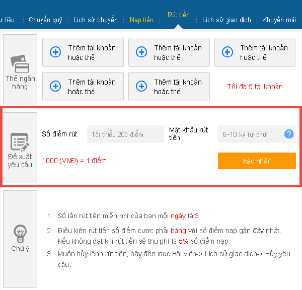
Task: Open the Khuyến mãi tab
Action: [279, 20]
